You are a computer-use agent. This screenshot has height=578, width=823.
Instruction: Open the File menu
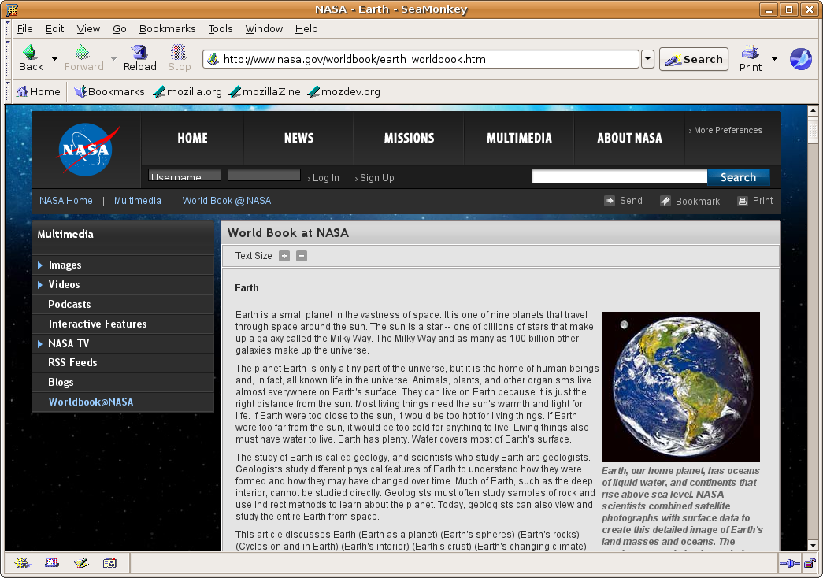[24, 29]
